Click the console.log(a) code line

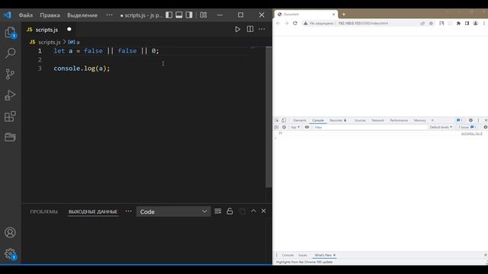pos(82,68)
